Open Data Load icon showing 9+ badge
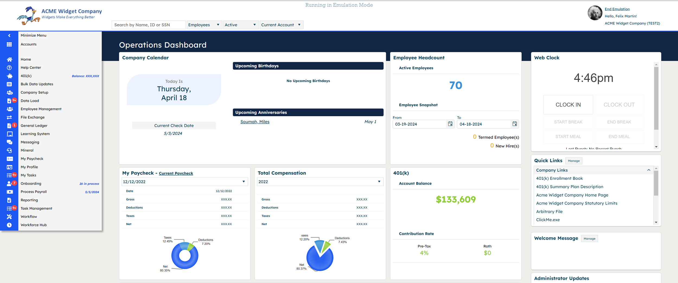Viewport: 678px width, 283px height. (x=9, y=100)
